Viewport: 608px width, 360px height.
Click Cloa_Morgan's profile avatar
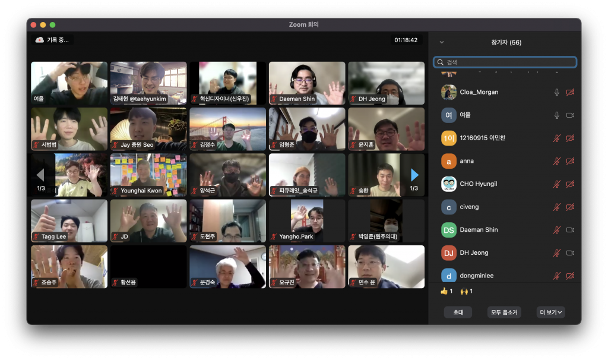(449, 92)
